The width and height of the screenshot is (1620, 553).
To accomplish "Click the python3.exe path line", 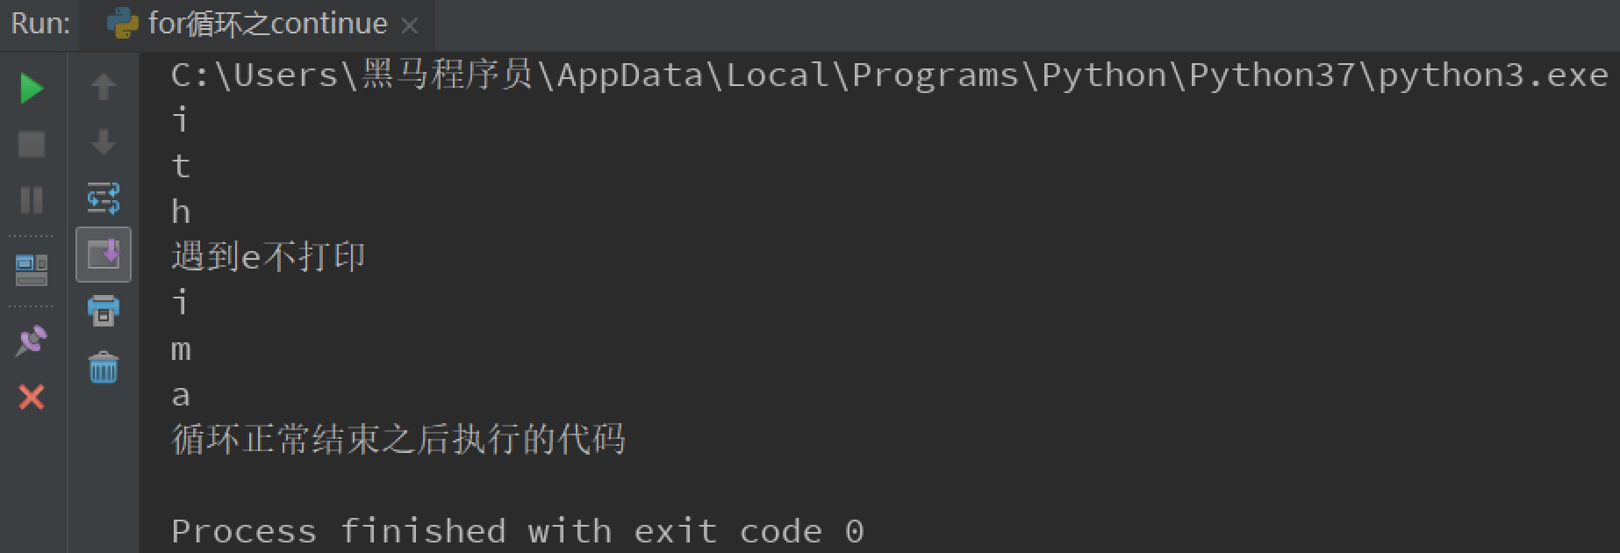I will pos(878,74).
